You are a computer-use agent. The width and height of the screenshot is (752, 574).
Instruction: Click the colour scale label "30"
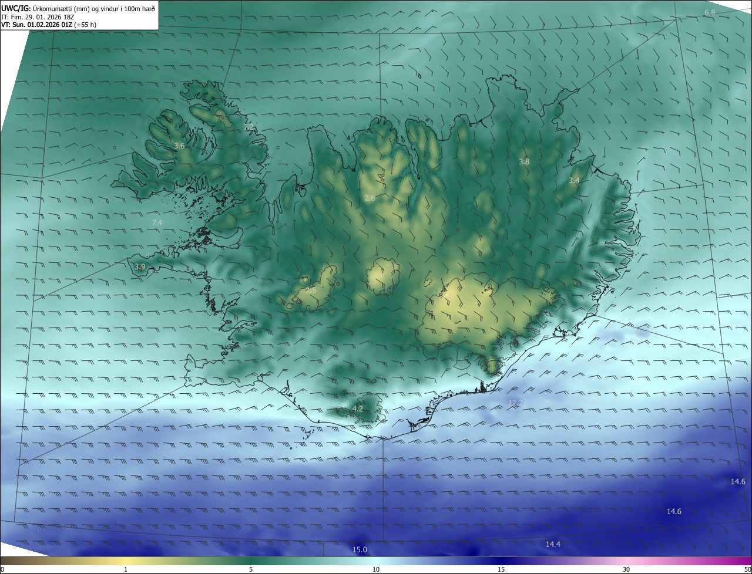tap(626, 569)
